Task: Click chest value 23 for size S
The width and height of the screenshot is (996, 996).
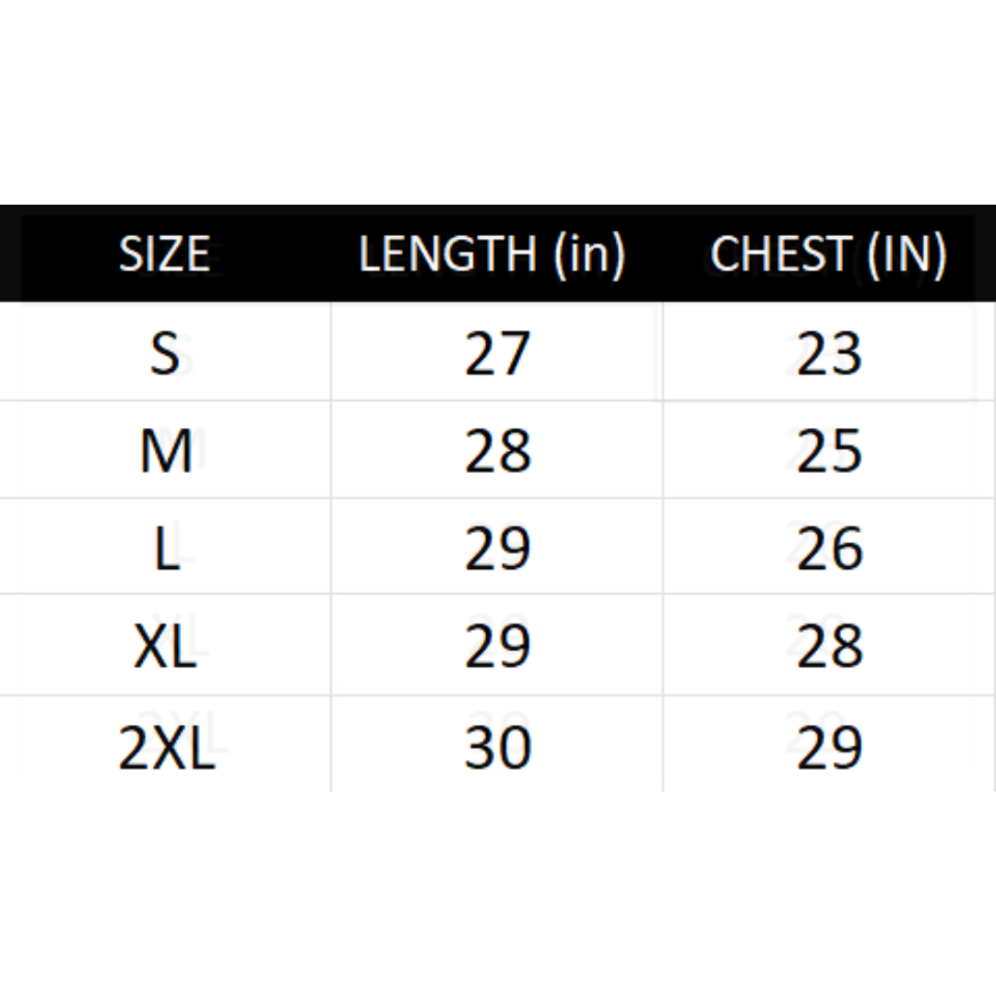Action: [829, 353]
